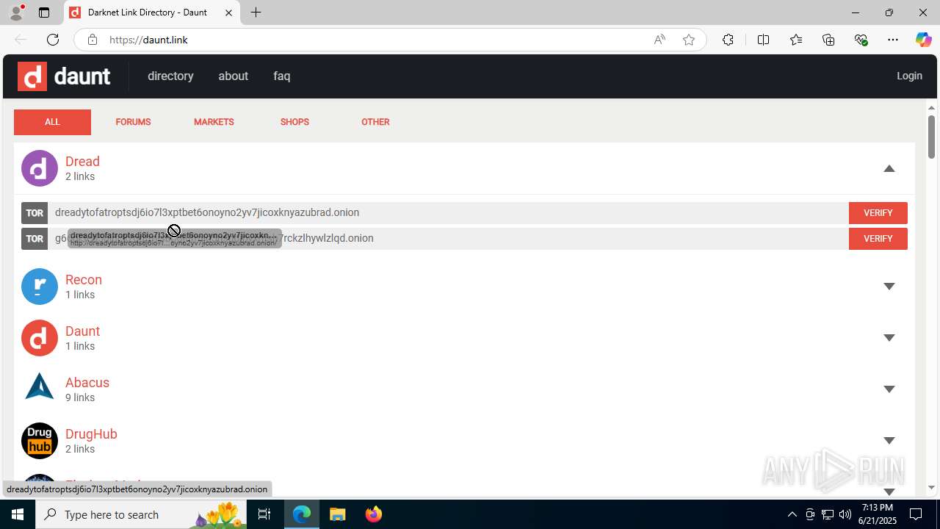The image size is (940, 529).
Task: Open Microsoft Edge taskbar icon
Action: pos(302,514)
